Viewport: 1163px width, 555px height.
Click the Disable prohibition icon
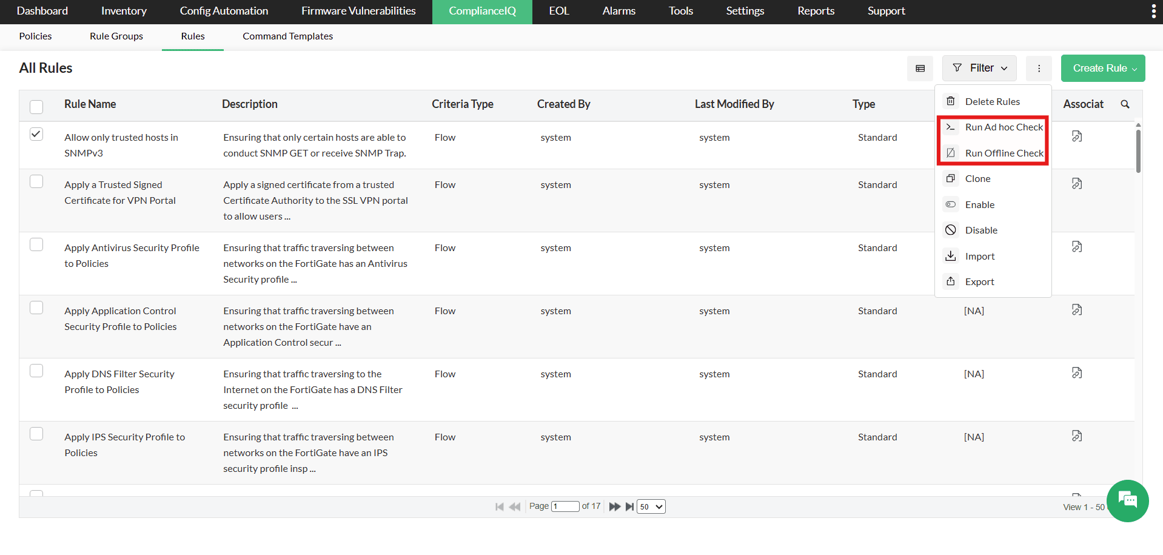click(x=951, y=230)
